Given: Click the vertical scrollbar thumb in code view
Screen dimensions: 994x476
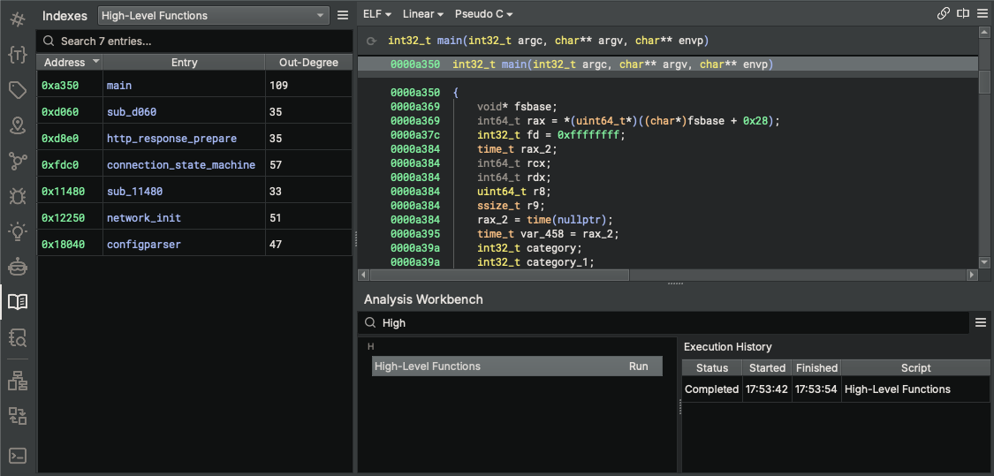Looking at the screenshot, I should 984,81.
